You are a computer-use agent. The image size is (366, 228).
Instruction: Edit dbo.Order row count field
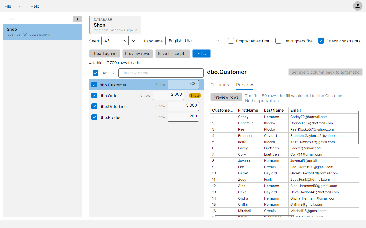click(x=168, y=95)
